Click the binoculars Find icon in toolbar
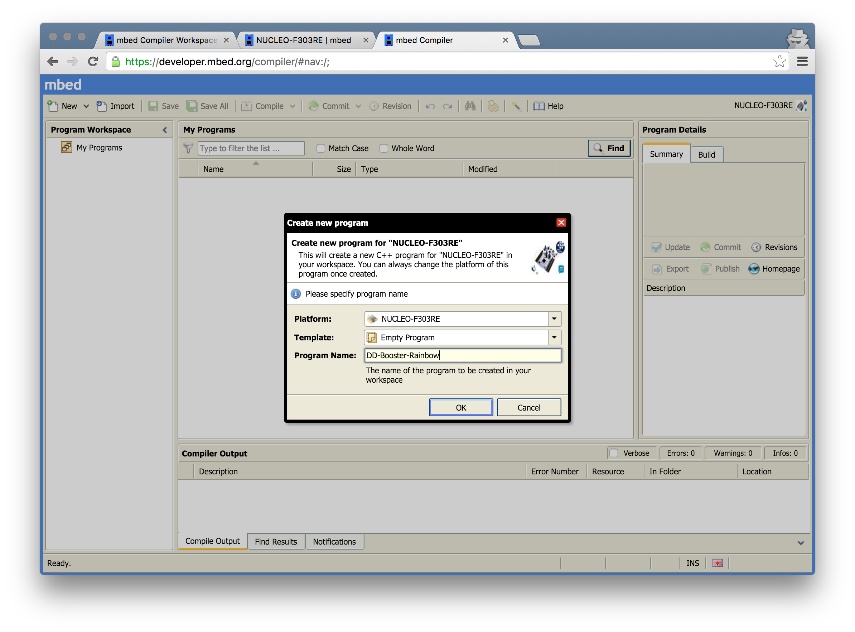The height and width of the screenshot is (632, 855). [470, 106]
